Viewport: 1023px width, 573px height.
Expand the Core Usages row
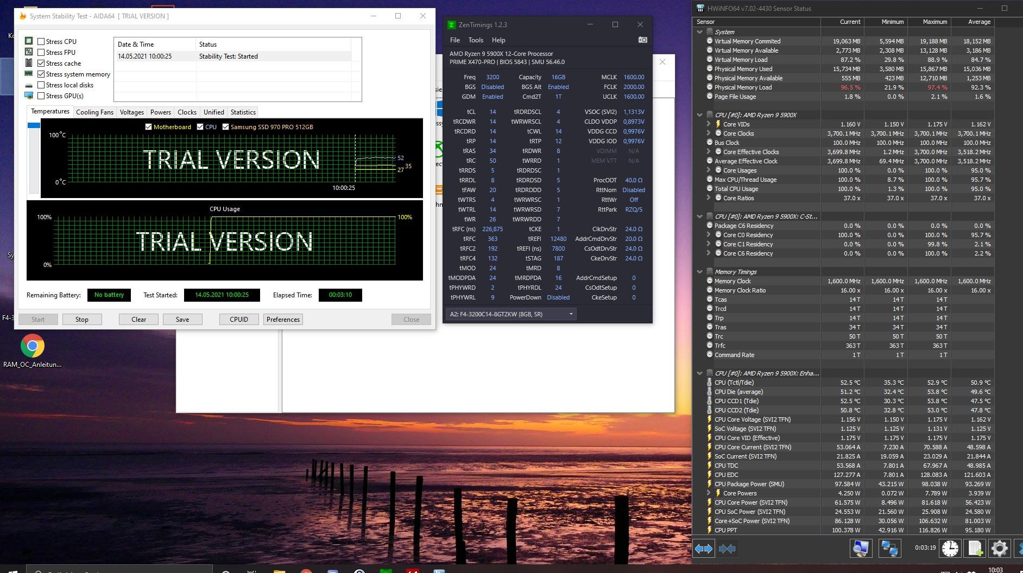[709, 170]
